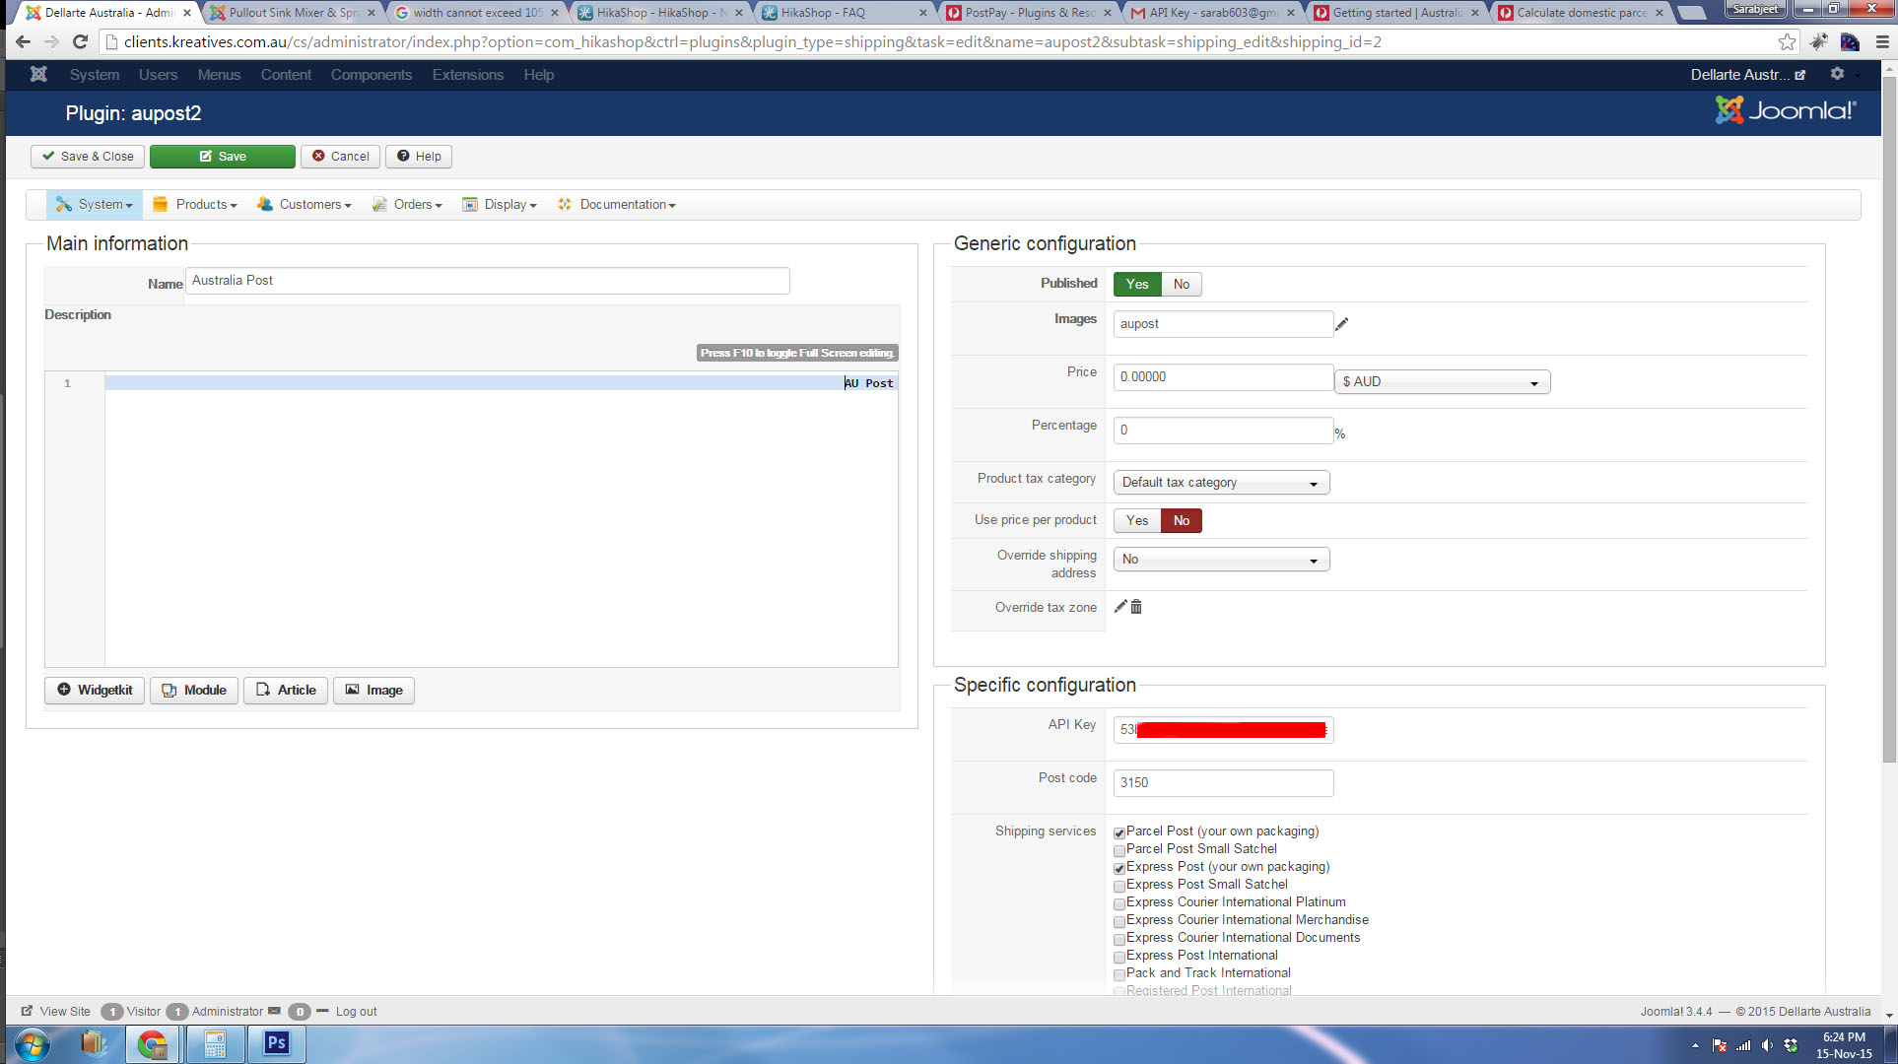Uncheck Express Post (your own packaging)
Viewport: 1898px width, 1064px height.
pyautogui.click(x=1119, y=868)
